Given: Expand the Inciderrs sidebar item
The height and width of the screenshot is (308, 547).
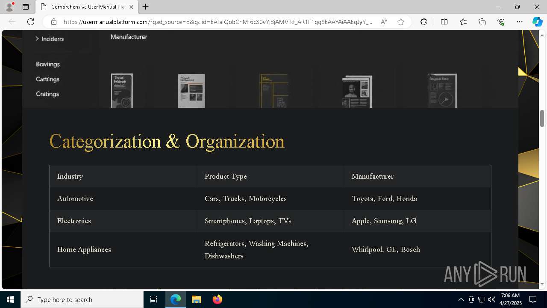Looking at the screenshot, I should tap(50, 39).
